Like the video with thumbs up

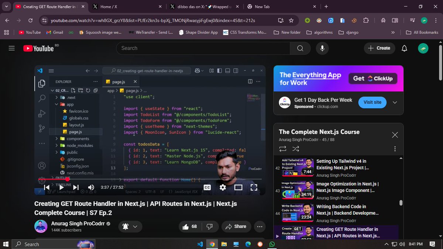click(190, 226)
